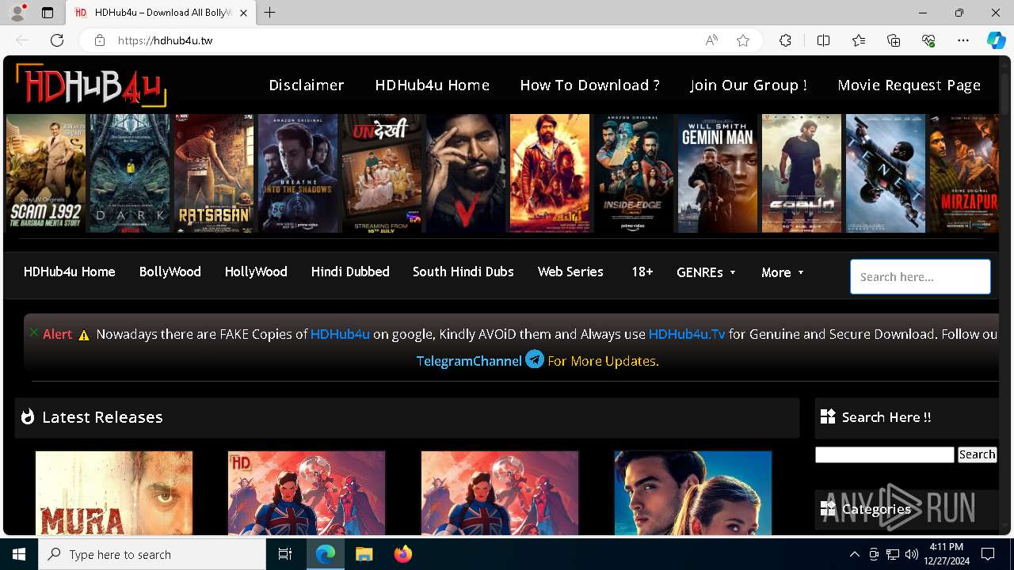
Task: Click the Search button in sidebar
Action: 977,454
